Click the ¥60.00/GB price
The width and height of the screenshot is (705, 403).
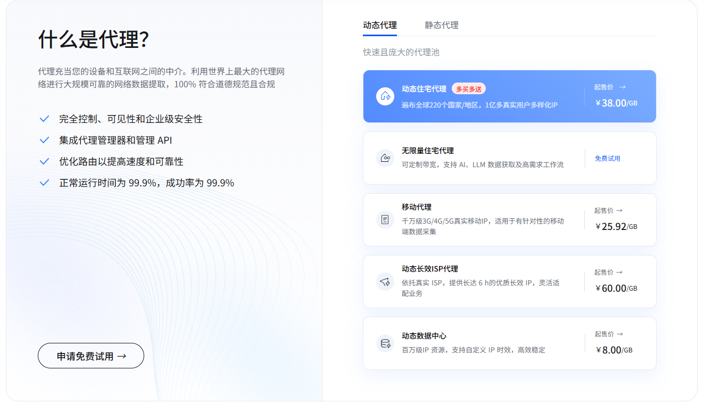(x=616, y=288)
